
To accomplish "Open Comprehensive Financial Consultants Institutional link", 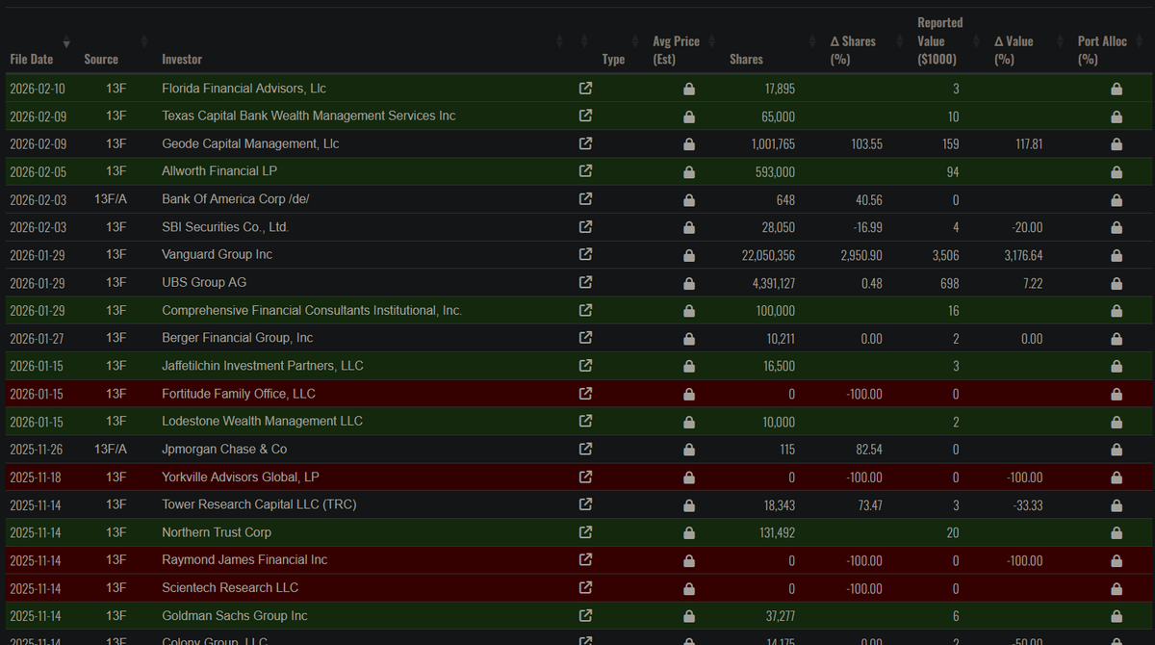I will click(312, 311).
